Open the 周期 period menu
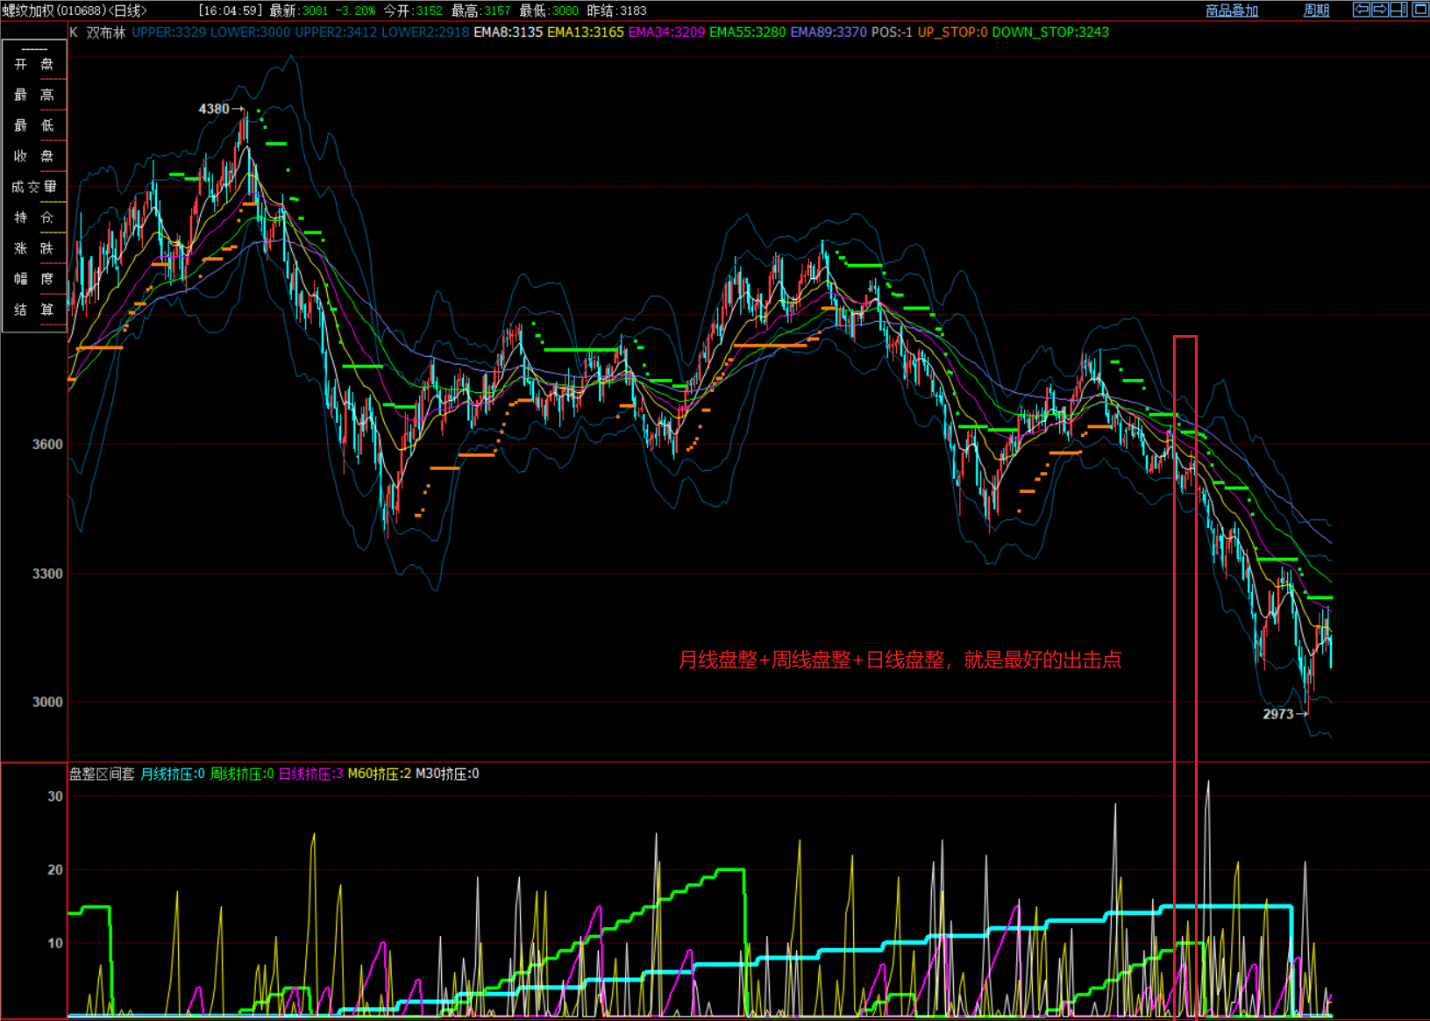Image resolution: width=1430 pixels, height=1021 pixels. click(1316, 11)
